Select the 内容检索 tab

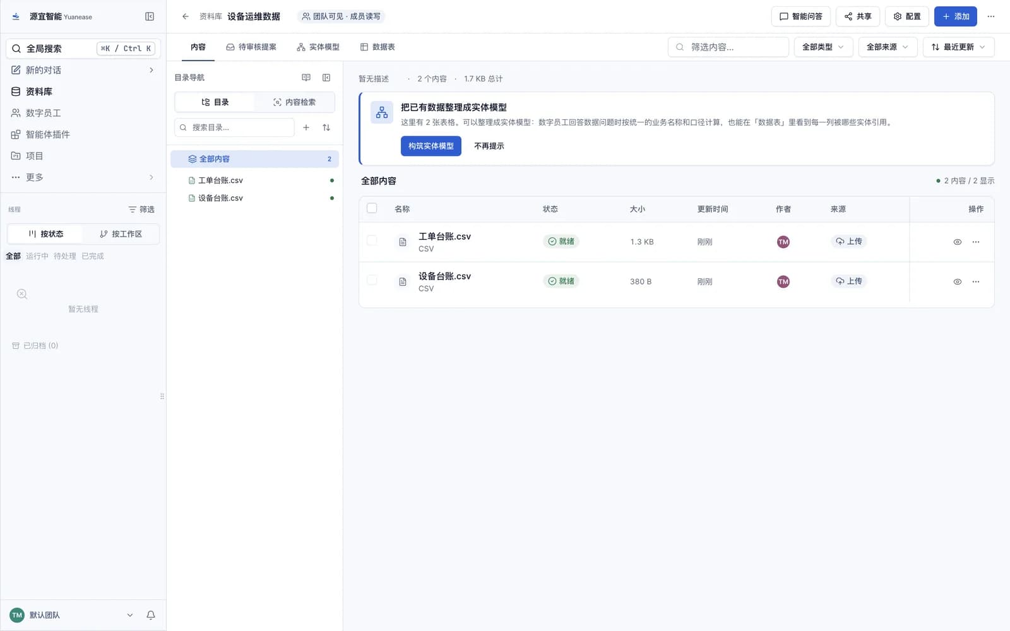[294, 102]
